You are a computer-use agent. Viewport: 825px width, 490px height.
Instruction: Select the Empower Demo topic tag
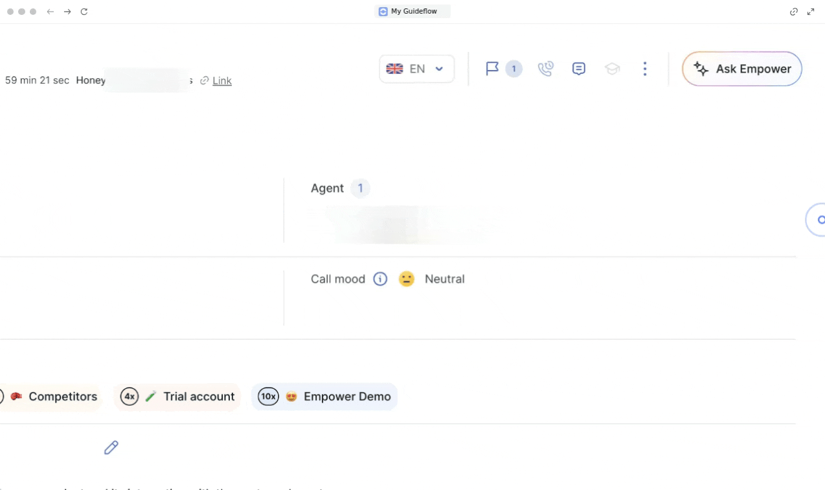click(x=324, y=397)
